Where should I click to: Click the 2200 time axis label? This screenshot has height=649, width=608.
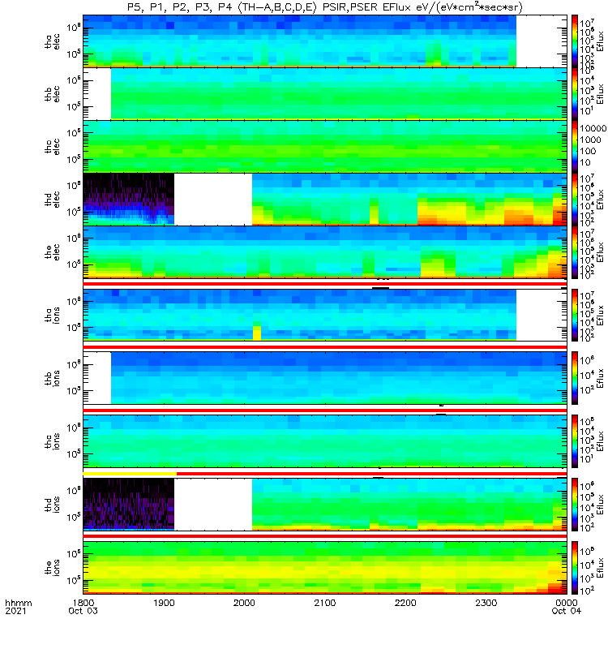point(405,603)
